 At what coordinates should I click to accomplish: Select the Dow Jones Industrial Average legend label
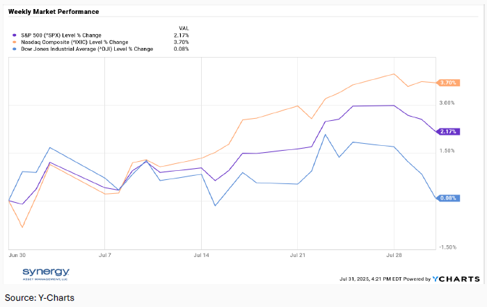click(x=87, y=49)
